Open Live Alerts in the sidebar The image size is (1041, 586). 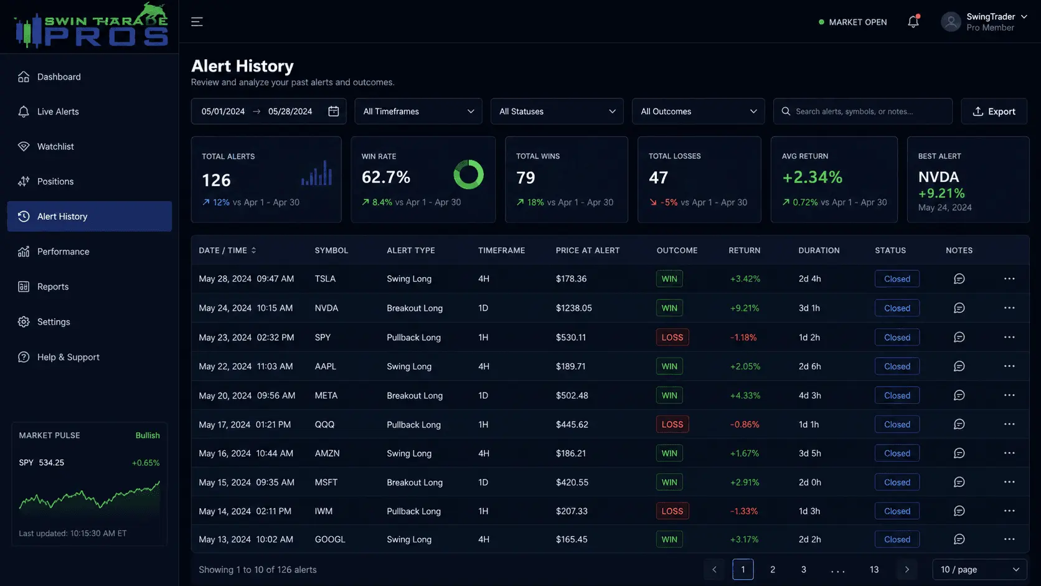pos(89,111)
